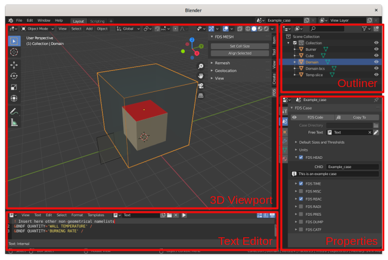Image resolution: width=388 pixels, height=260 pixels.
Task: Open the Tool properties tab icon
Action: pos(285,111)
